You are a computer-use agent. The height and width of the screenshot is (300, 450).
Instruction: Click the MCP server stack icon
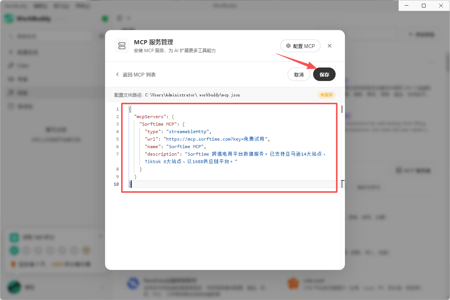tap(122, 46)
